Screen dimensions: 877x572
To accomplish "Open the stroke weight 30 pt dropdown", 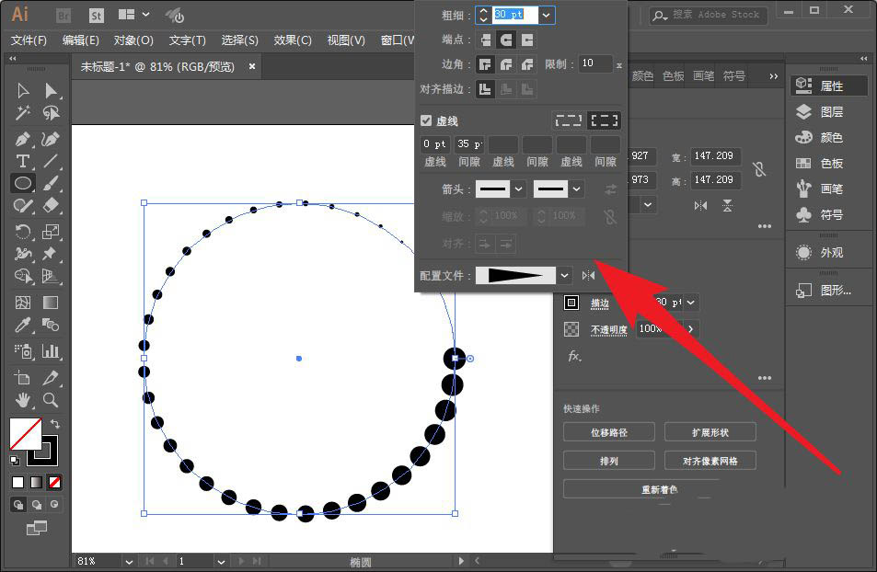I will point(547,15).
